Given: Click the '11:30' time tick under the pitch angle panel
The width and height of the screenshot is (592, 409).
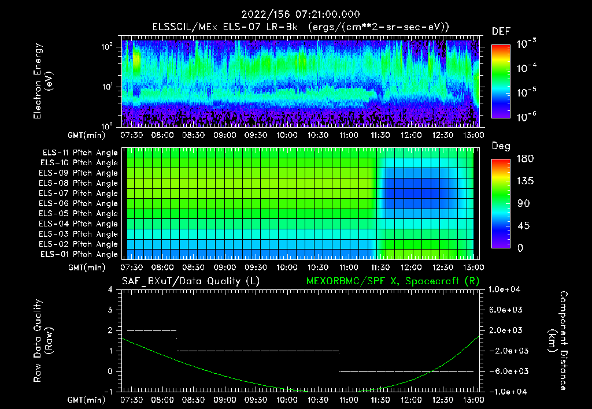Looking at the screenshot, I should point(380,268).
